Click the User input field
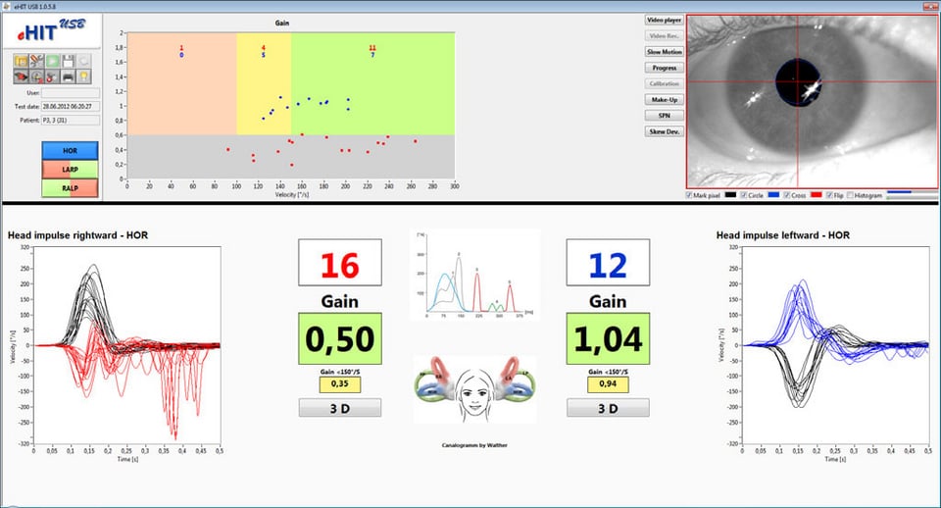This screenshot has width=941, height=508. pos(71,93)
